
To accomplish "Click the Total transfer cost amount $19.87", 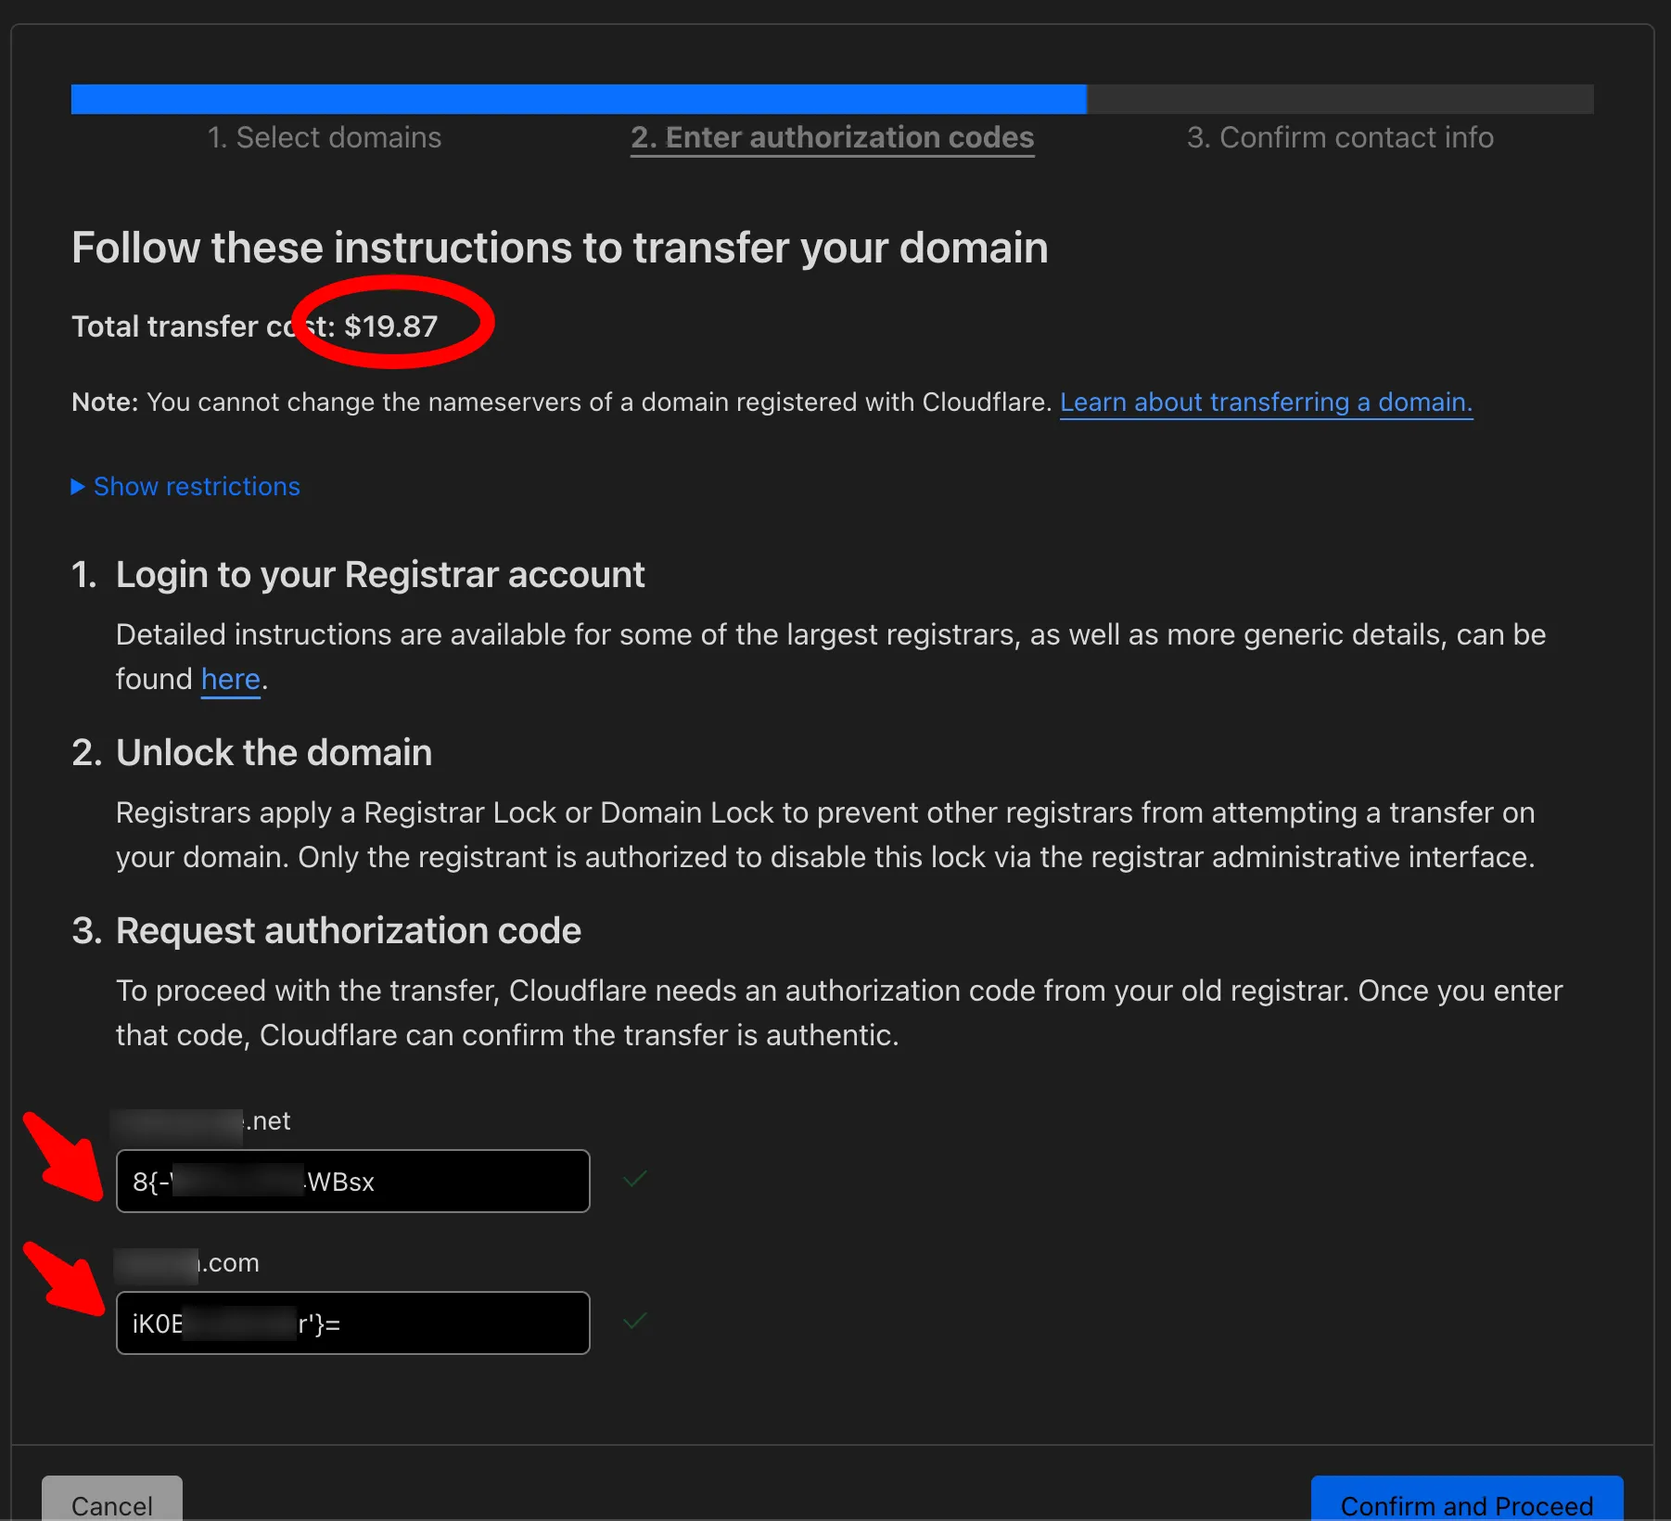I will coord(390,326).
